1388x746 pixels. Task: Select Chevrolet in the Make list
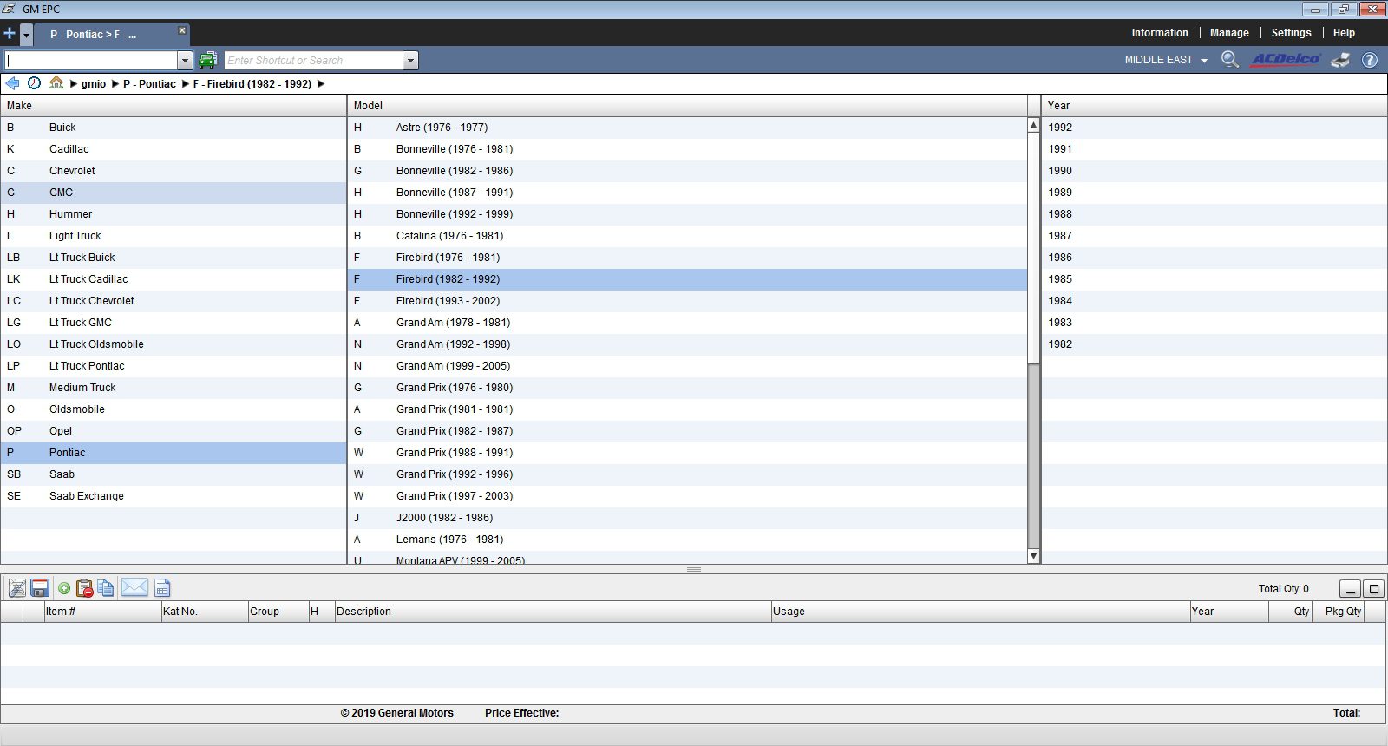173,171
